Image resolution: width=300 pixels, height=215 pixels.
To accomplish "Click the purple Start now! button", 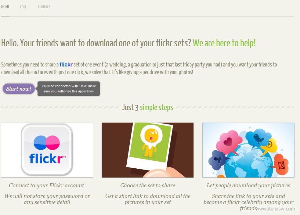I will (19, 89).
